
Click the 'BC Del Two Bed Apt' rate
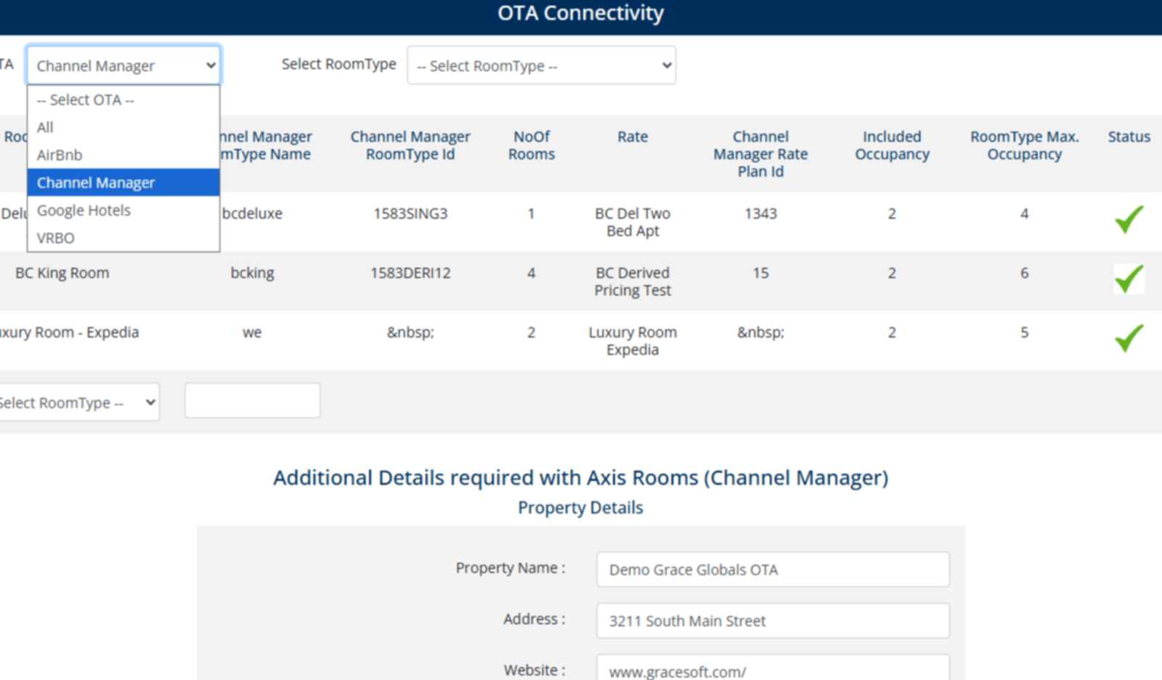633,222
